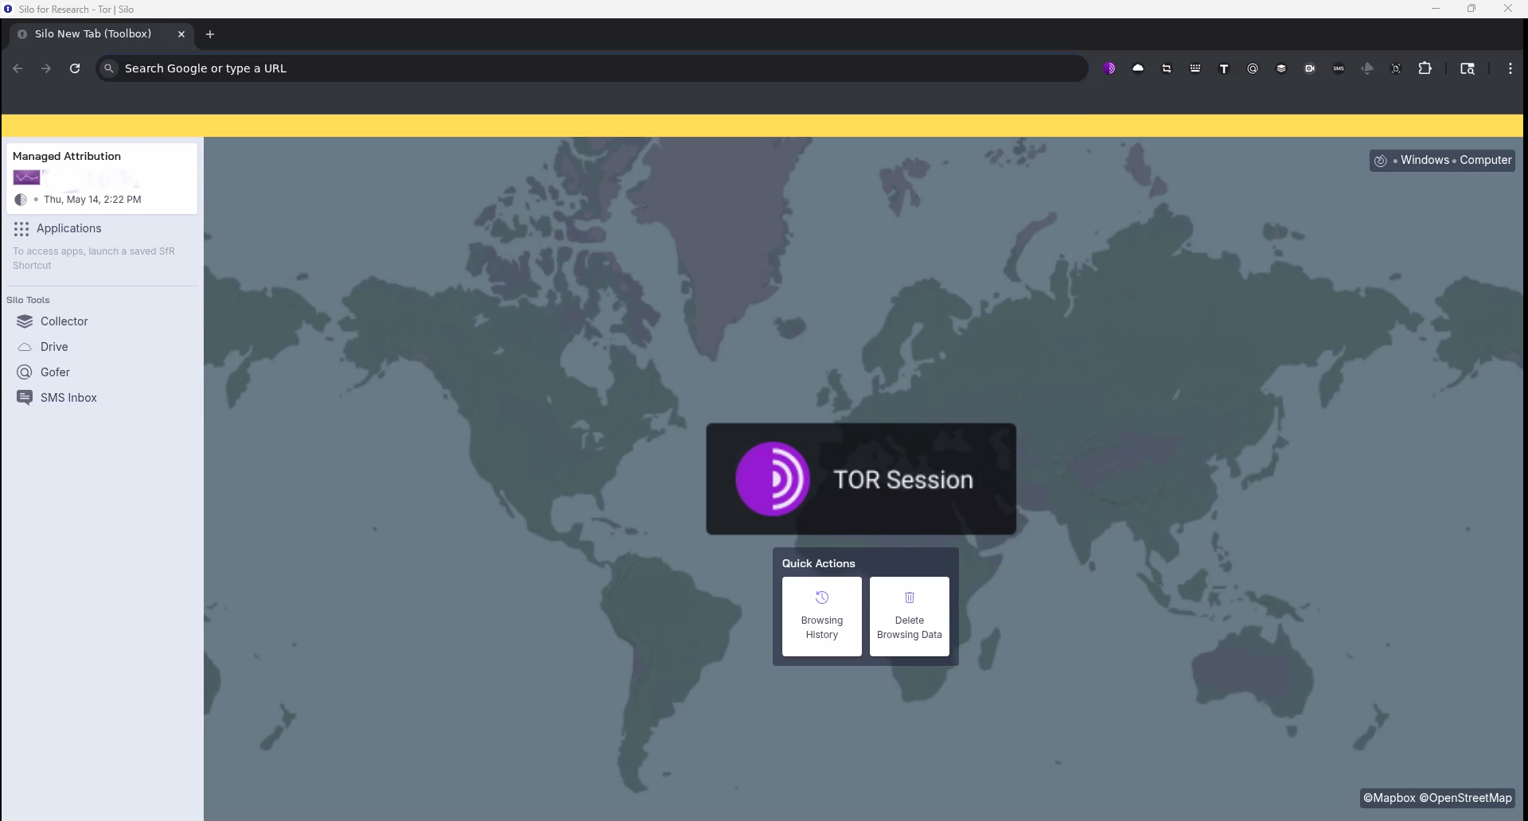
Task: Click the Gofer @ icon in sidebar
Action: click(x=25, y=372)
